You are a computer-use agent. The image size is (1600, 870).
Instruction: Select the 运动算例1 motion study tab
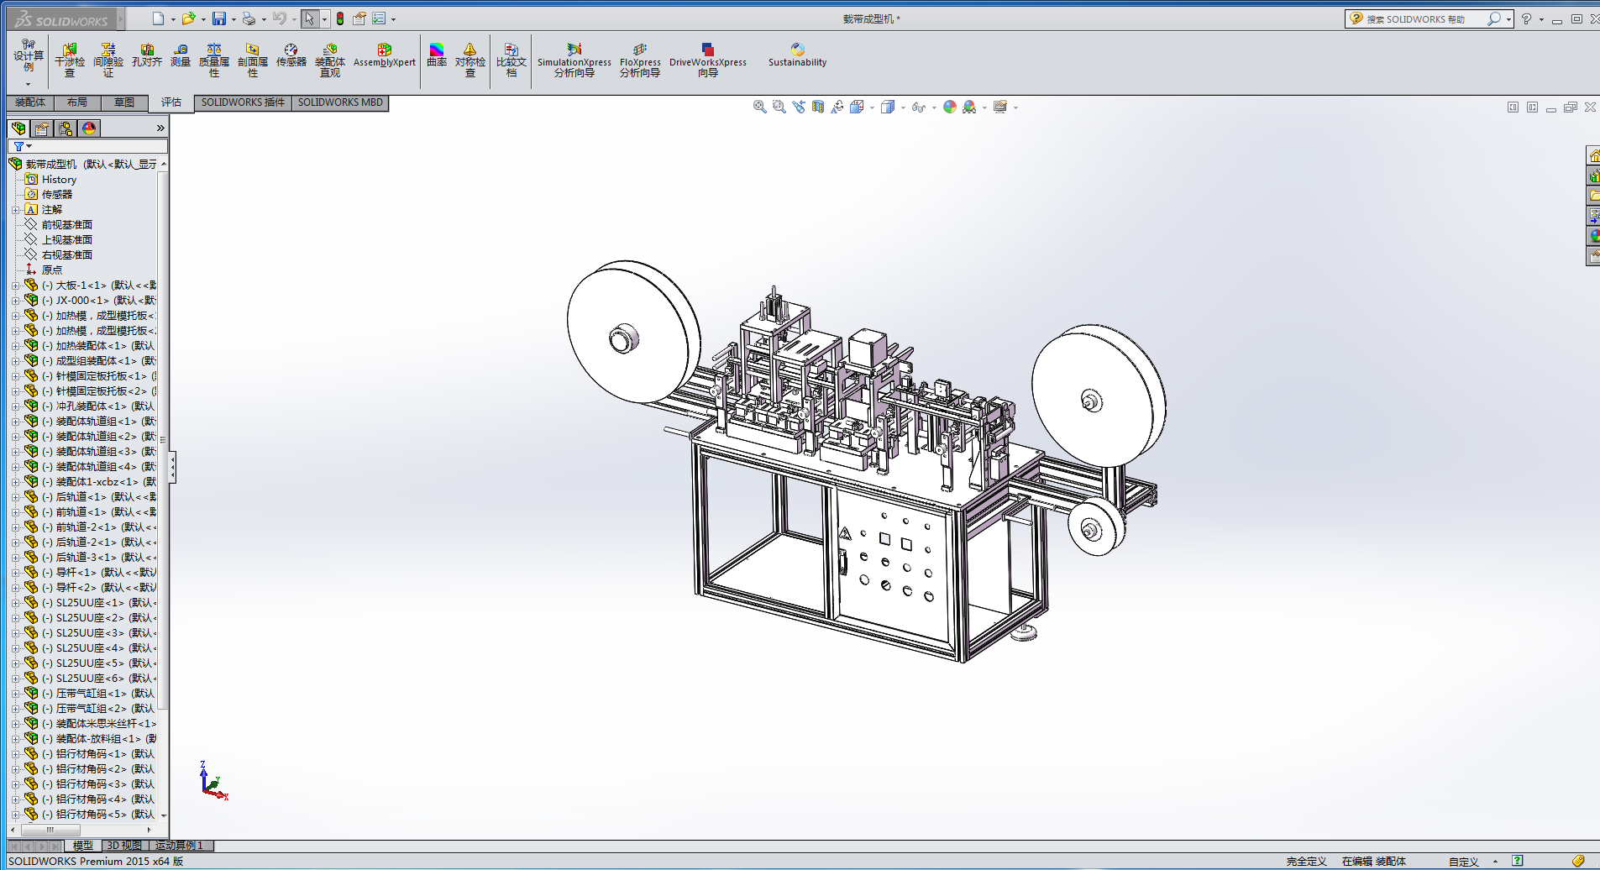tap(179, 846)
